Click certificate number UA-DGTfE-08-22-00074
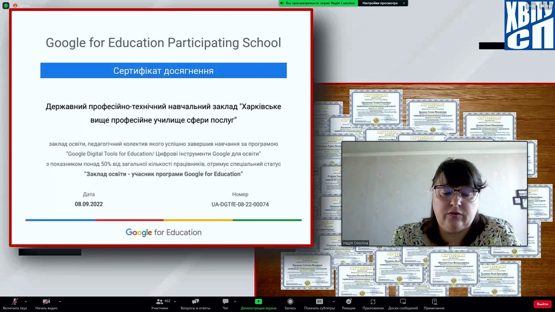Image resolution: width=555 pixels, height=312 pixels. [x=240, y=204]
